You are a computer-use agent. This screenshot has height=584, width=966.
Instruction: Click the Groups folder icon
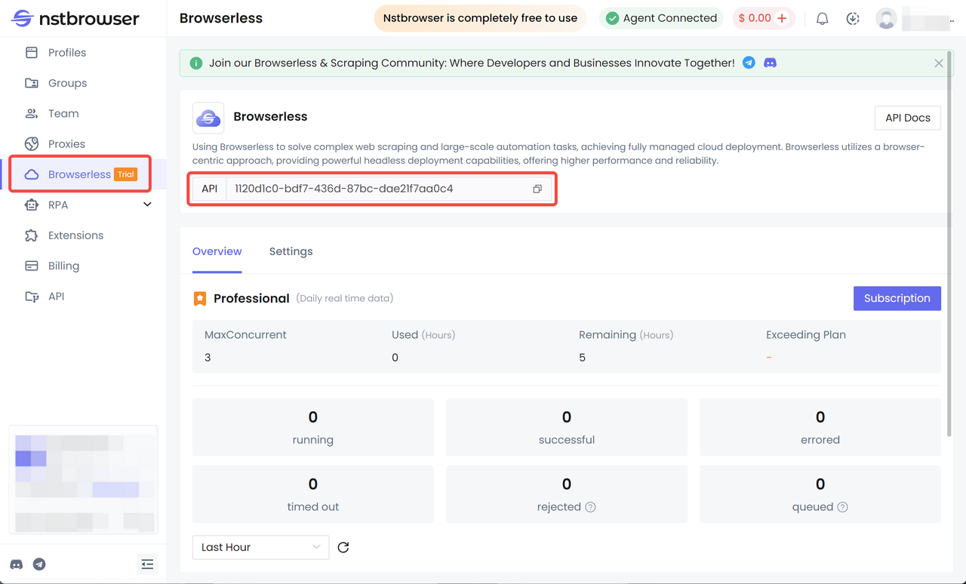32,83
